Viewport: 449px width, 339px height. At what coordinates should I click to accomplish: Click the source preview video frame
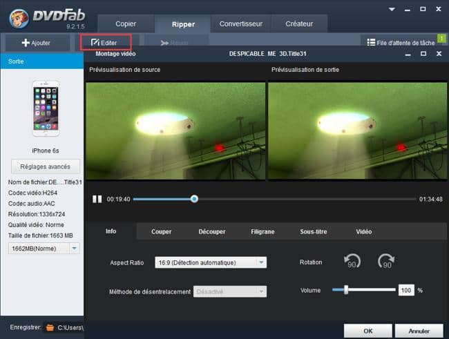[175, 131]
